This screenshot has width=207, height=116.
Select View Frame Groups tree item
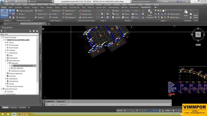[16, 86]
